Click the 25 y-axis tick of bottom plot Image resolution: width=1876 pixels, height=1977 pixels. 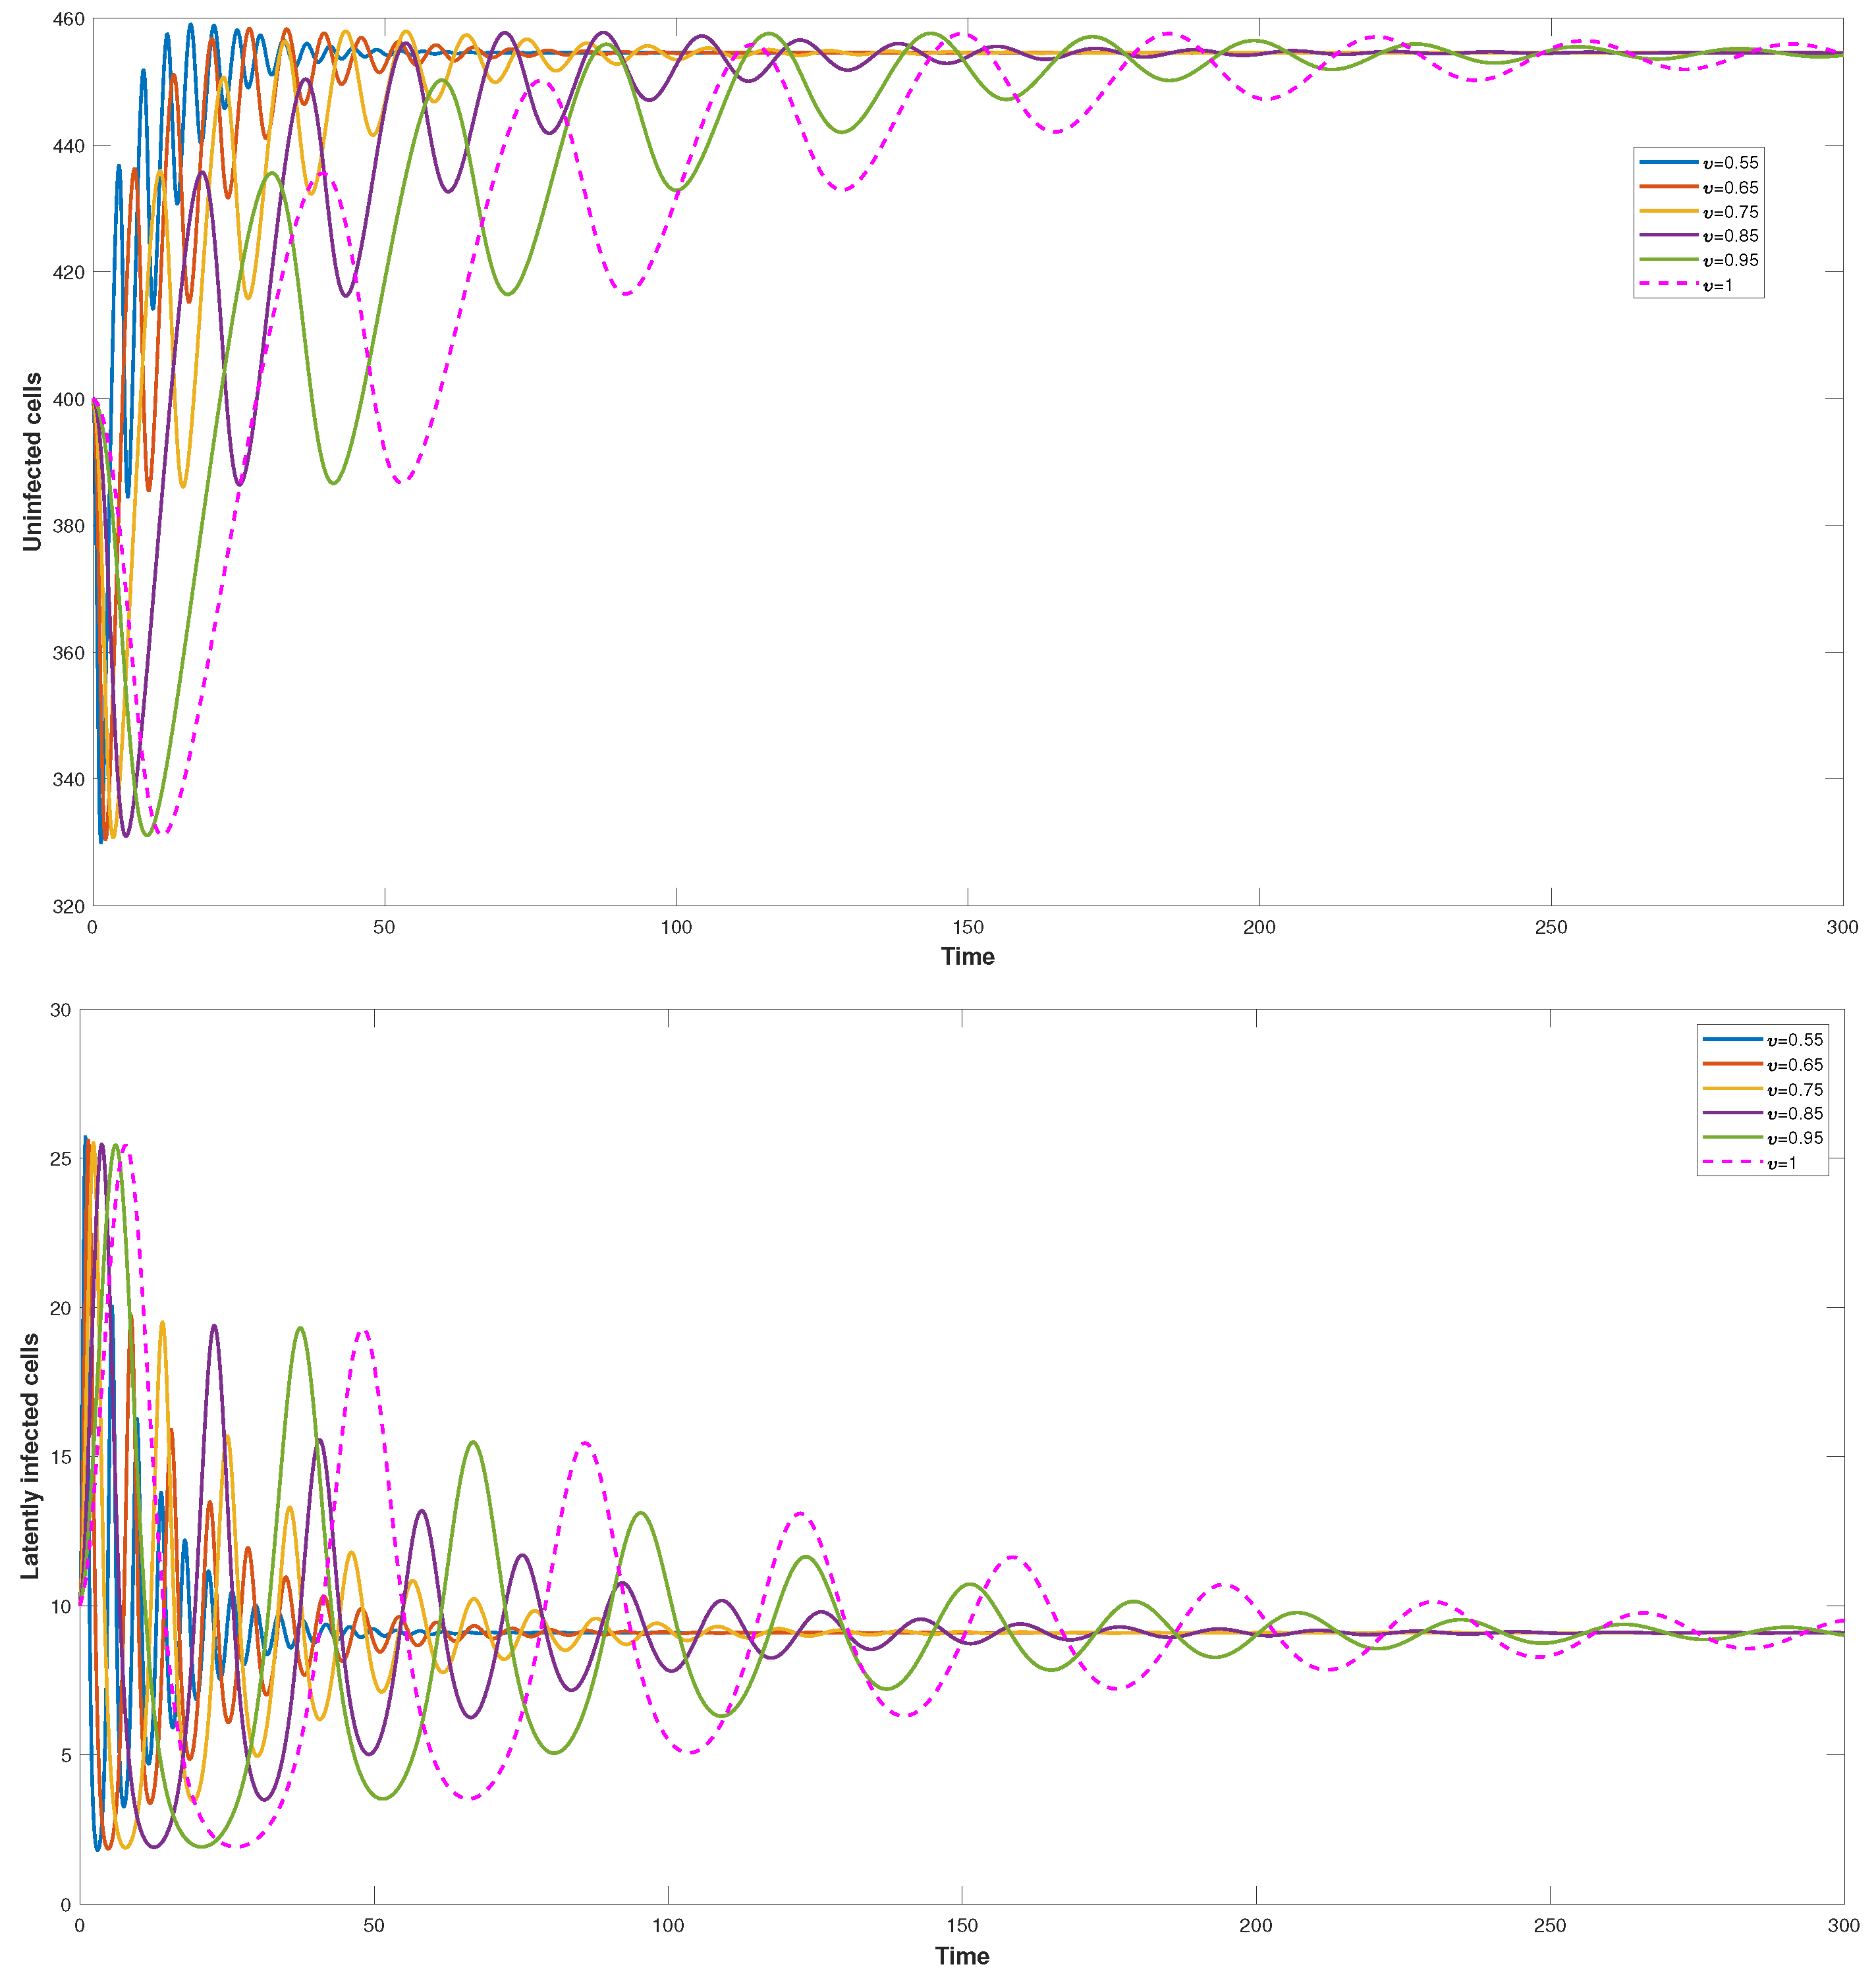(60, 1159)
